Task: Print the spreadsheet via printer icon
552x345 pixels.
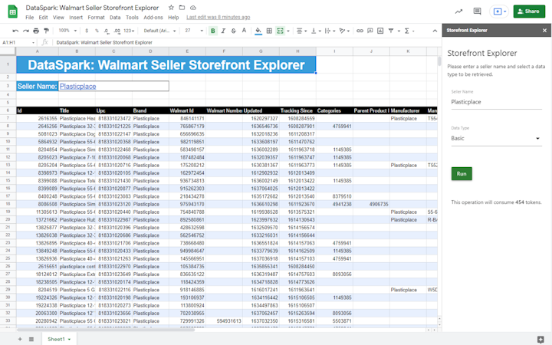Action: click(36, 31)
